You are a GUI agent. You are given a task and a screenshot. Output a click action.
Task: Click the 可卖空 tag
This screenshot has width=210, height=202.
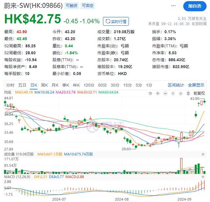click(x=88, y=6)
